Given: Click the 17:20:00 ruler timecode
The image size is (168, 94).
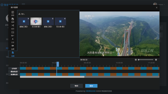Looking at the screenshot, I should point(151,63).
